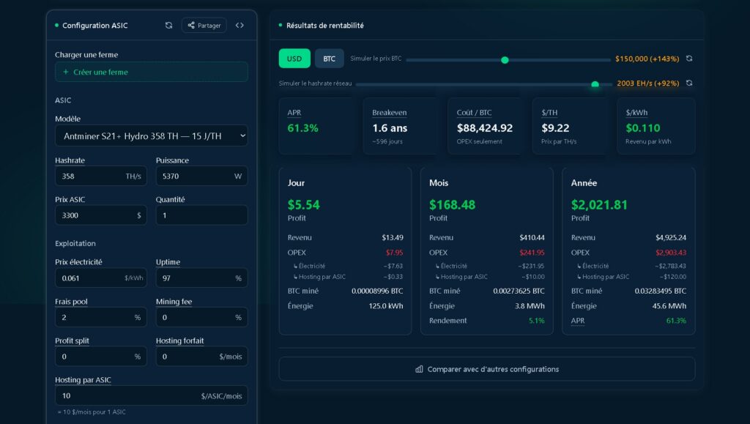750x424 pixels.
Task: Click the plus icon in Créer une ferme
Action: pos(66,72)
